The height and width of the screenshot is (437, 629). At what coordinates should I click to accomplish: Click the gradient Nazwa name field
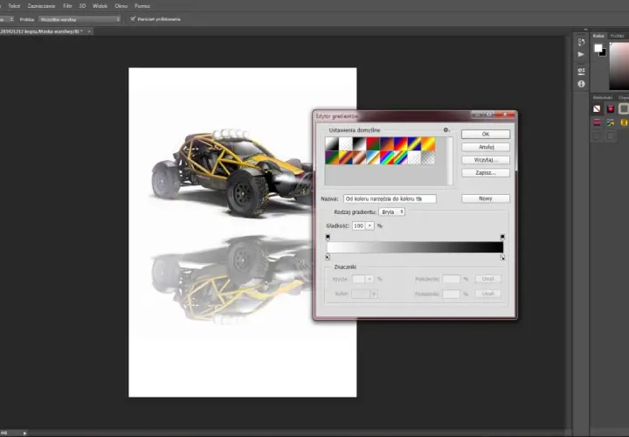click(x=390, y=198)
